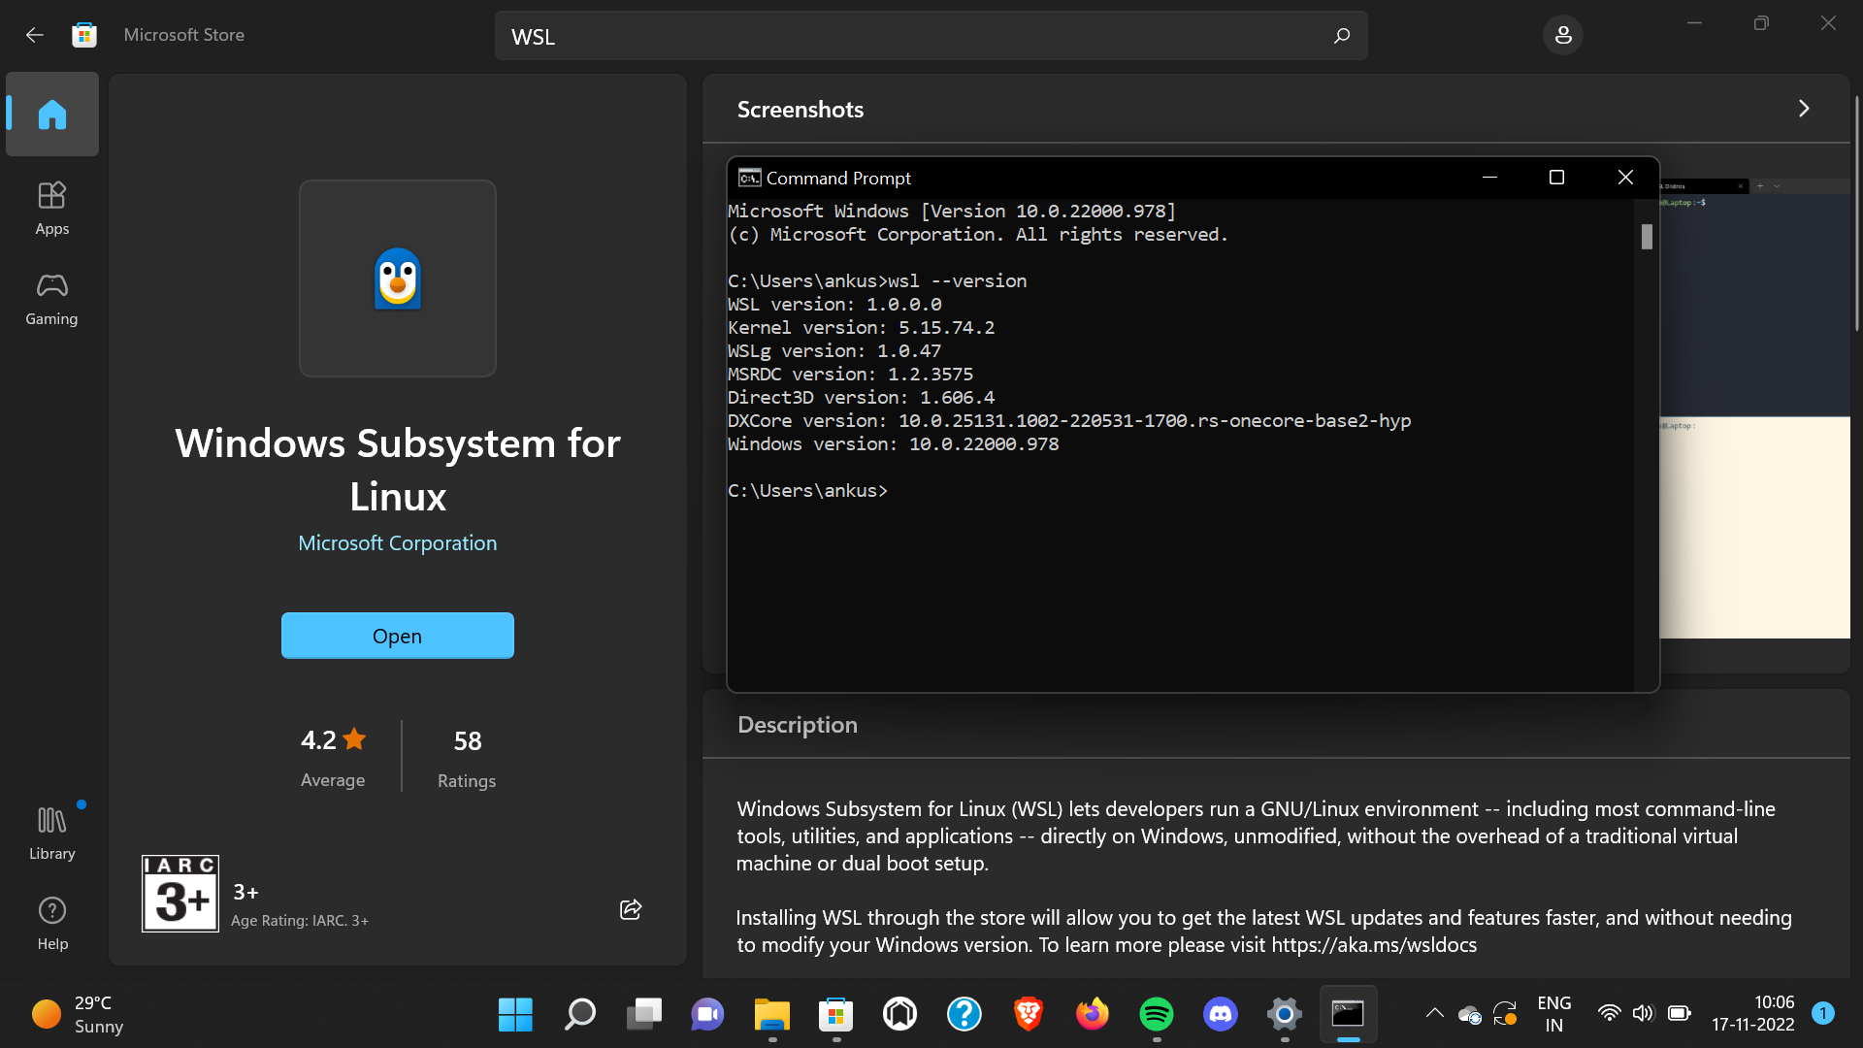Viewport: 1863px width, 1048px height.
Task: Open the Apps section in sidebar
Action: coord(52,208)
